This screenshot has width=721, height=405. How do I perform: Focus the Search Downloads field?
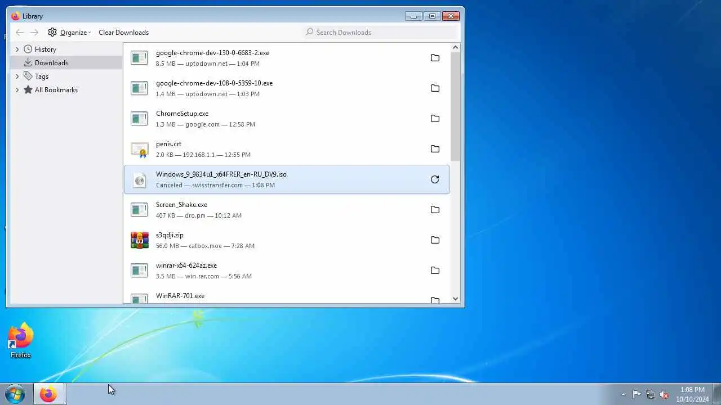[x=381, y=32]
